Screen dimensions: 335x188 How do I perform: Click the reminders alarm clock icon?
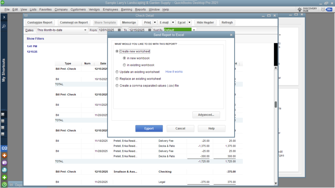(323, 9)
